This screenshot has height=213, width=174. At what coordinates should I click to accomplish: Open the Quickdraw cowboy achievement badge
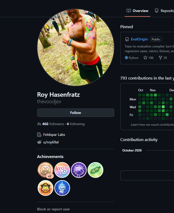coord(46,188)
